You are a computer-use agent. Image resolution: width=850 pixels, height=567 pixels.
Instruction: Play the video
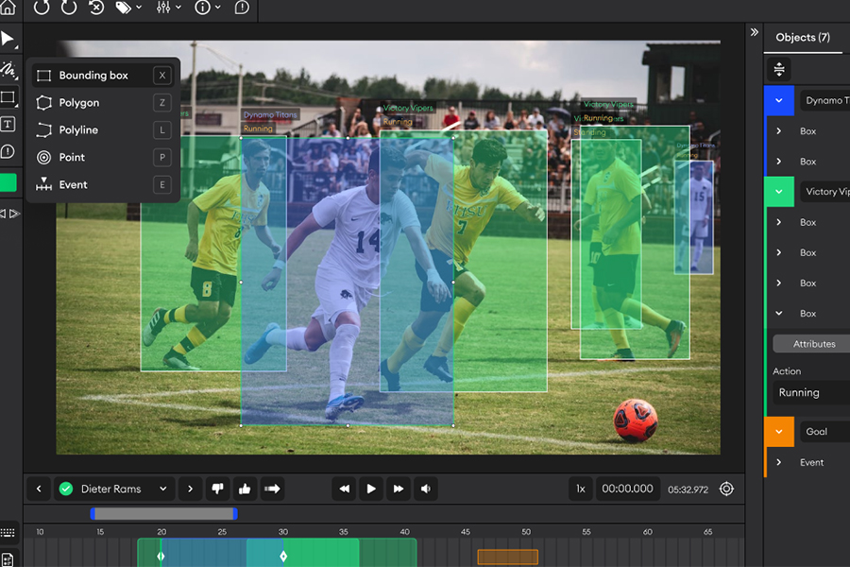click(371, 489)
